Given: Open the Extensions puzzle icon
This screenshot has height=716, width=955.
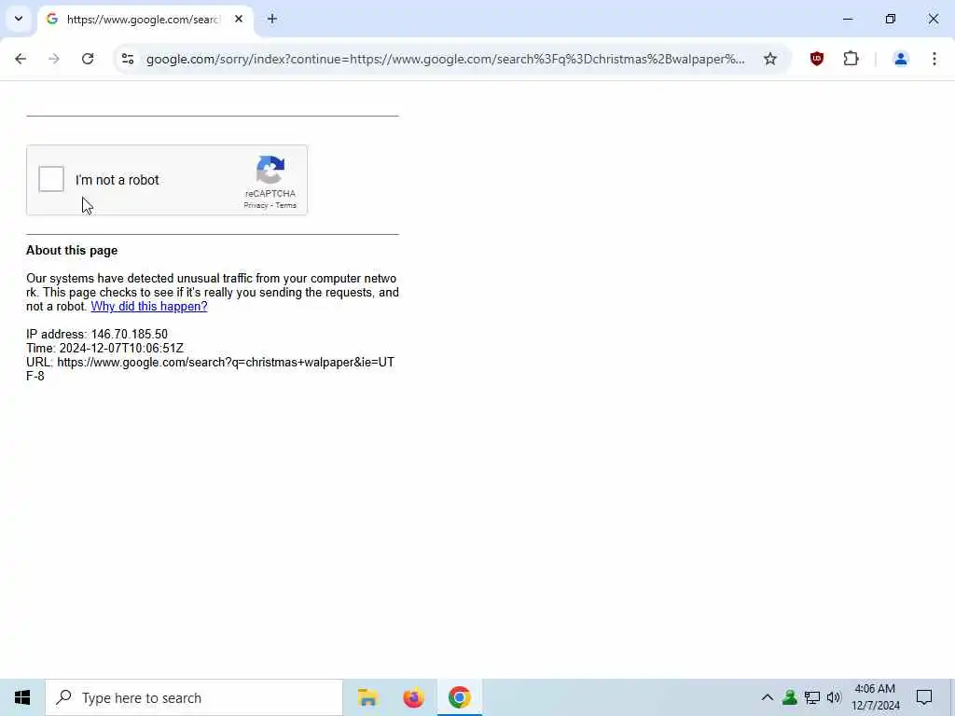Looking at the screenshot, I should pos(851,59).
